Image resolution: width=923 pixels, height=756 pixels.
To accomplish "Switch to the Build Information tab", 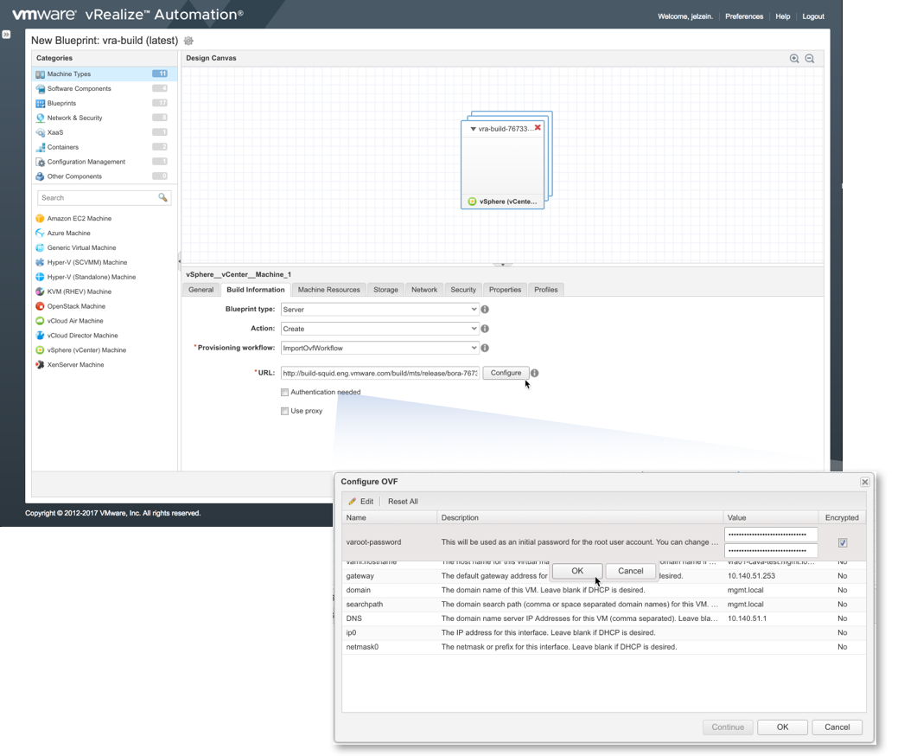I will pos(256,290).
